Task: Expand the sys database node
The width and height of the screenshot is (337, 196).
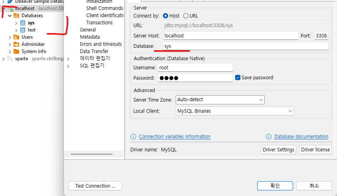Action: click(16, 23)
